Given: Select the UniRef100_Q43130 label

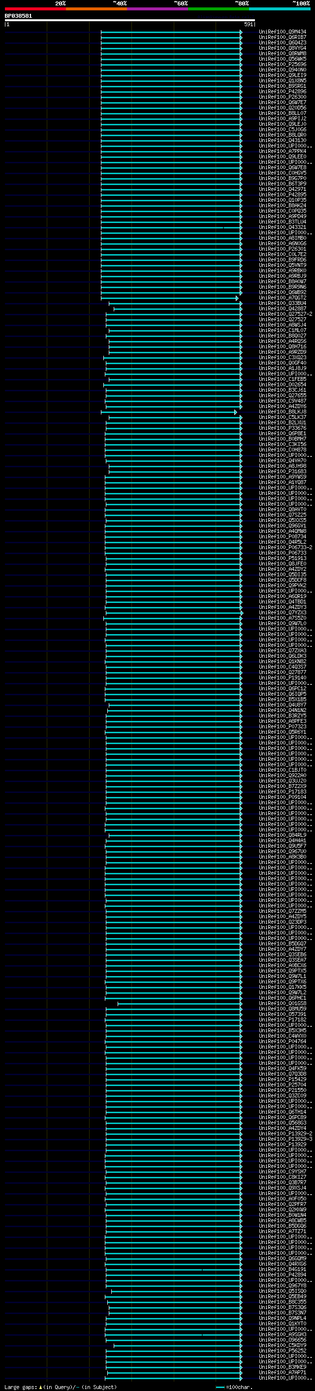Looking at the screenshot, I should click(x=283, y=141).
